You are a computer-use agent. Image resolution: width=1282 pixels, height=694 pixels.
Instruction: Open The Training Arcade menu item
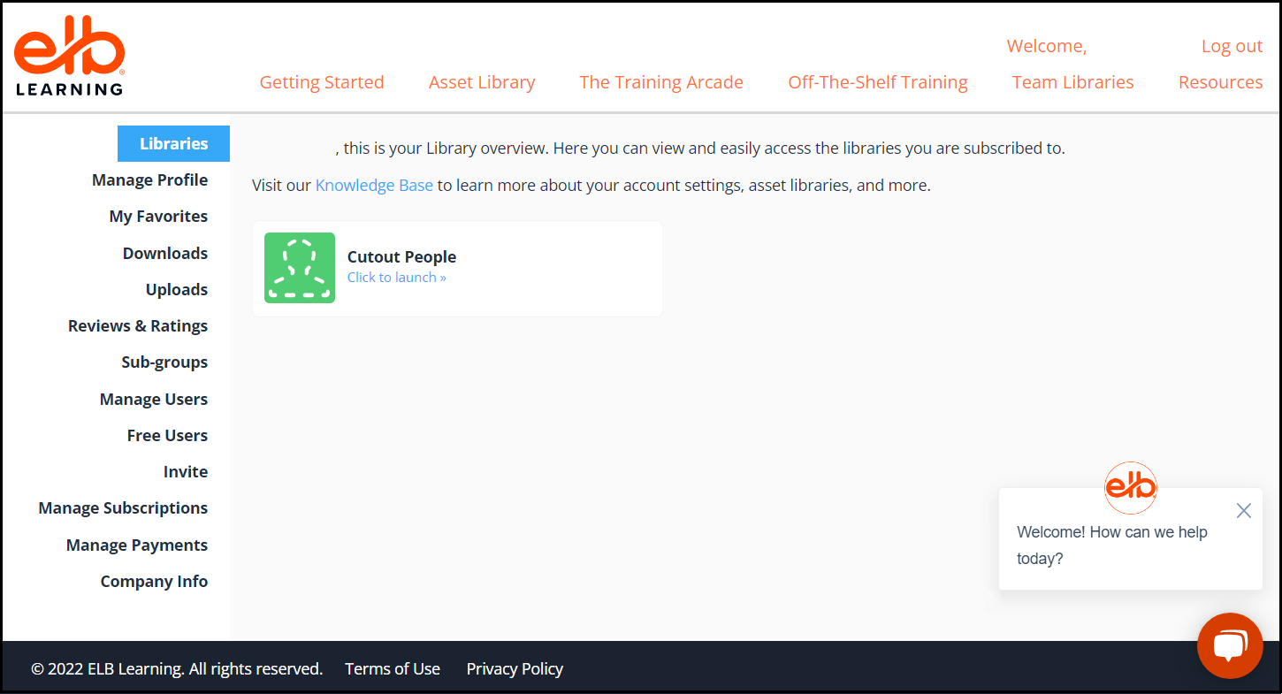[661, 82]
